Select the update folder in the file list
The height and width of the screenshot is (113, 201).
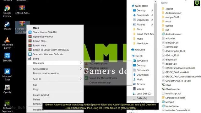(x=169, y=26)
